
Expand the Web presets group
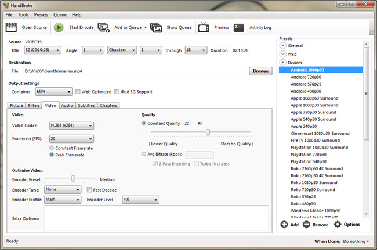click(283, 54)
